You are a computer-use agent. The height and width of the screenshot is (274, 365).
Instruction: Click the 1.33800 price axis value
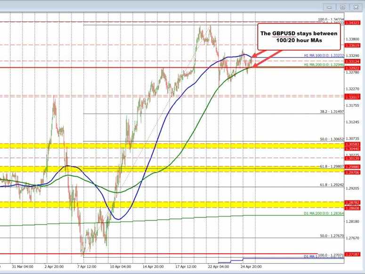click(x=352, y=39)
